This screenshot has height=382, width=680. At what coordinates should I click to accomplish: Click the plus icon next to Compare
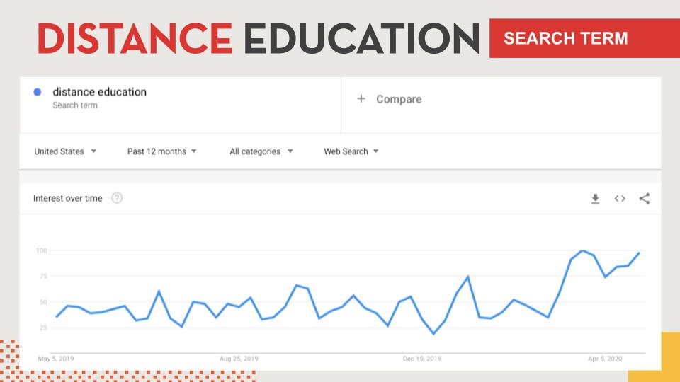[x=361, y=99]
